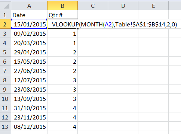This screenshot has width=181, height=134.
Task: Click the 'Date' header cell
Action: pyautogui.click(x=29, y=15)
